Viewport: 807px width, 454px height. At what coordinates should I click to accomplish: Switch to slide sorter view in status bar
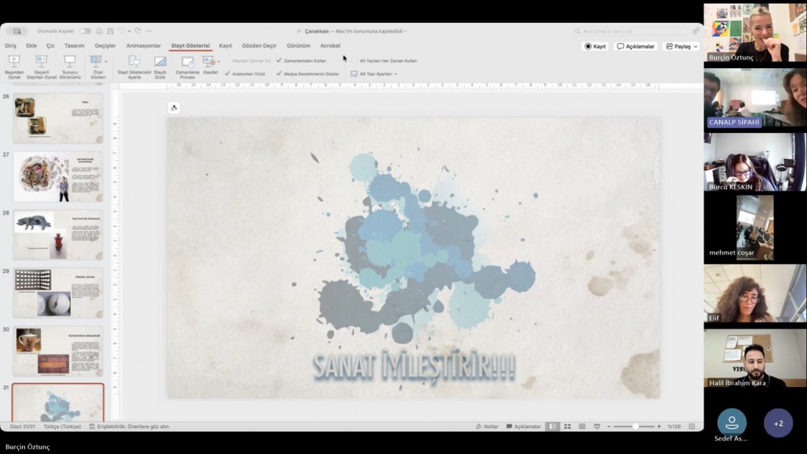click(x=568, y=427)
